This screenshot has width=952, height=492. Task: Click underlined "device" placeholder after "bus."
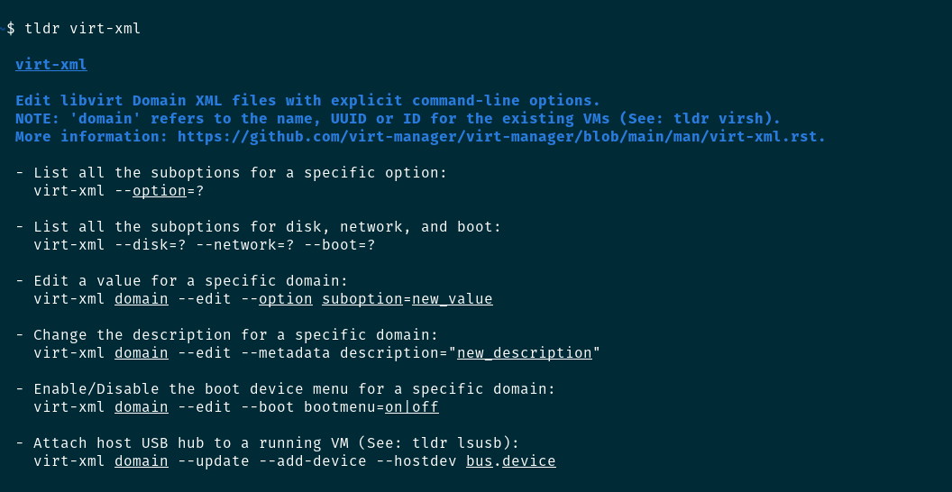[528, 461]
